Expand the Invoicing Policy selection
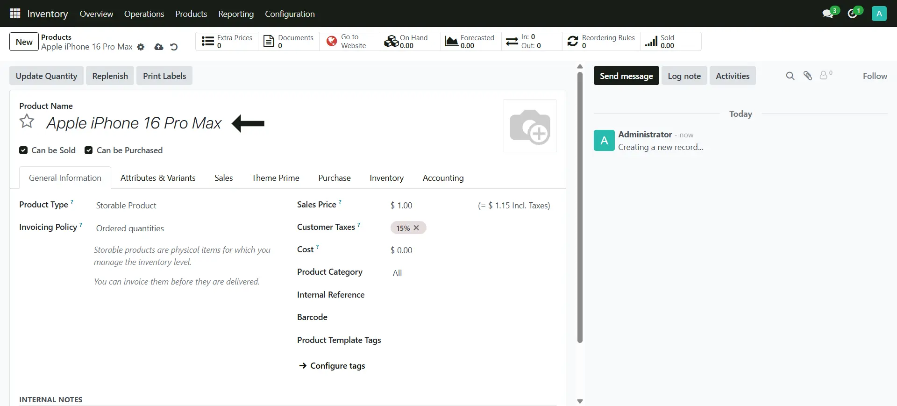The height and width of the screenshot is (406, 897). tap(187, 228)
